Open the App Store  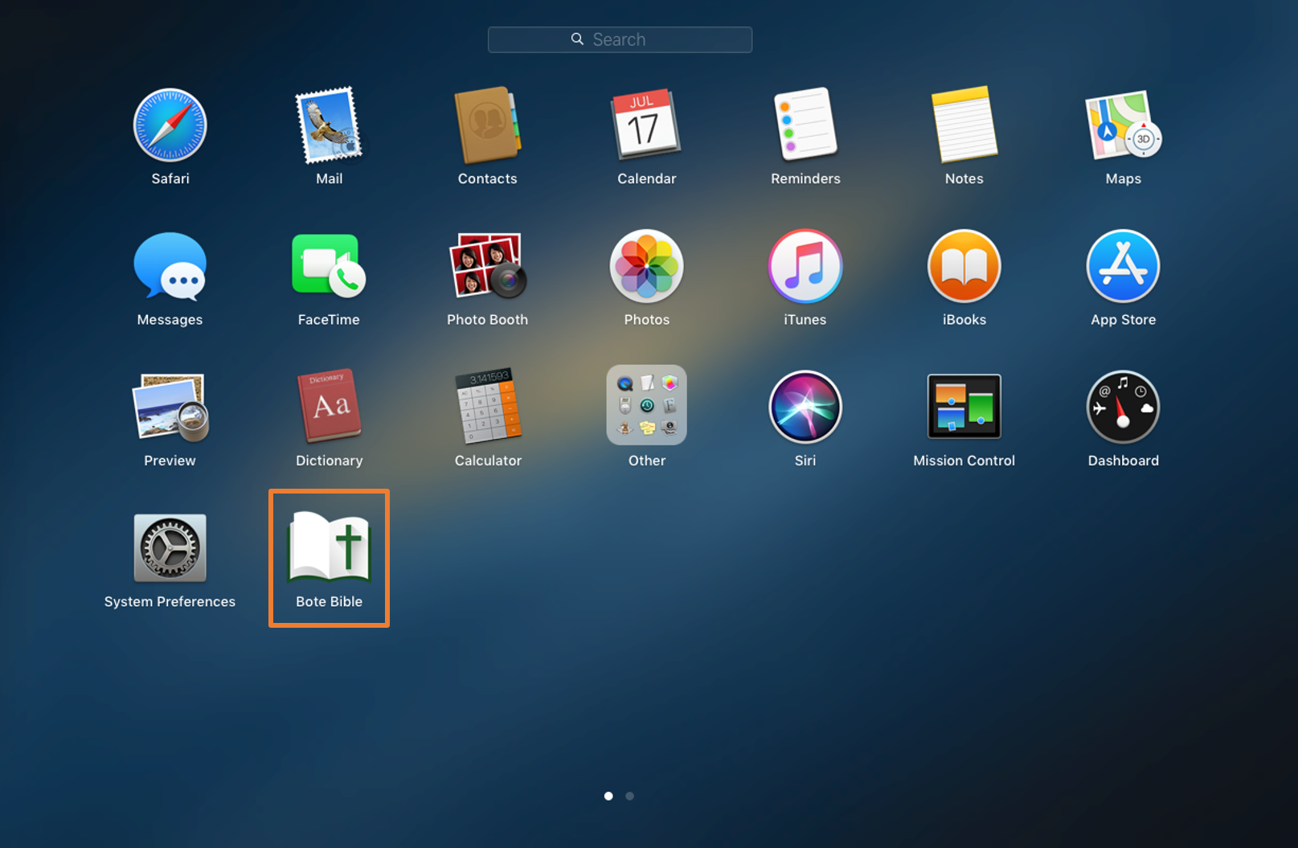click(1123, 267)
